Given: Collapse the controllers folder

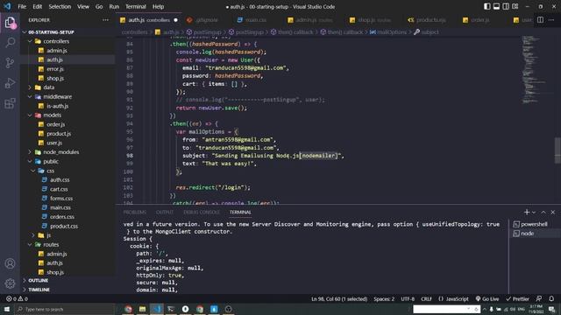Looking at the screenshot, I should [x=67, y=41].
